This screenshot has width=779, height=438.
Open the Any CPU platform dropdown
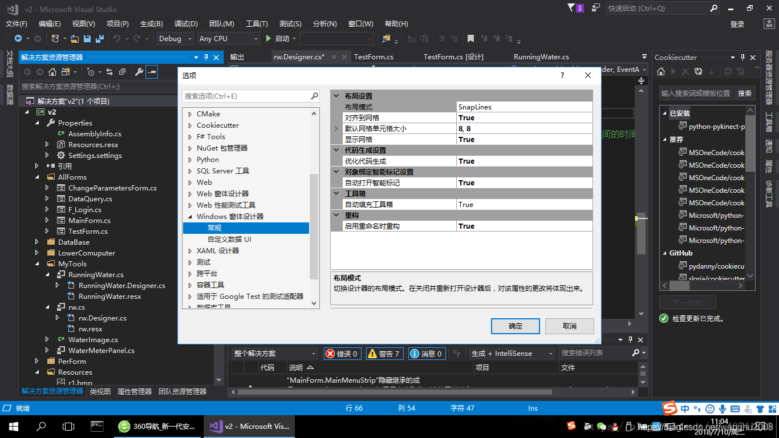coord(229,38)
